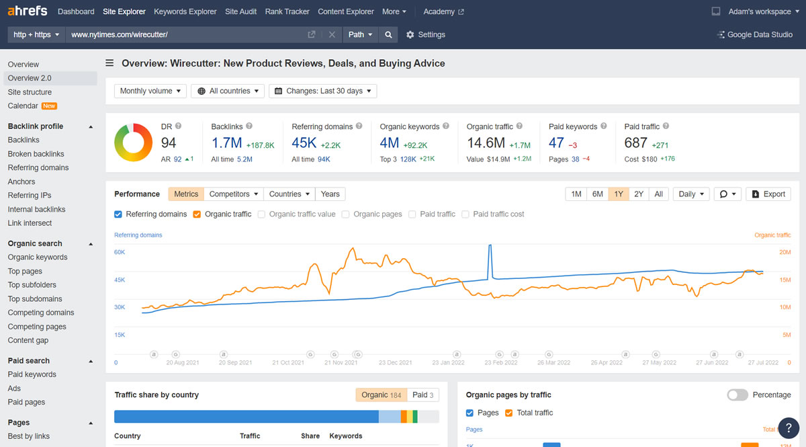This screenshot has width=806, height=447.
Task: Open the More menu in top navigation
Action: (394, 11)
